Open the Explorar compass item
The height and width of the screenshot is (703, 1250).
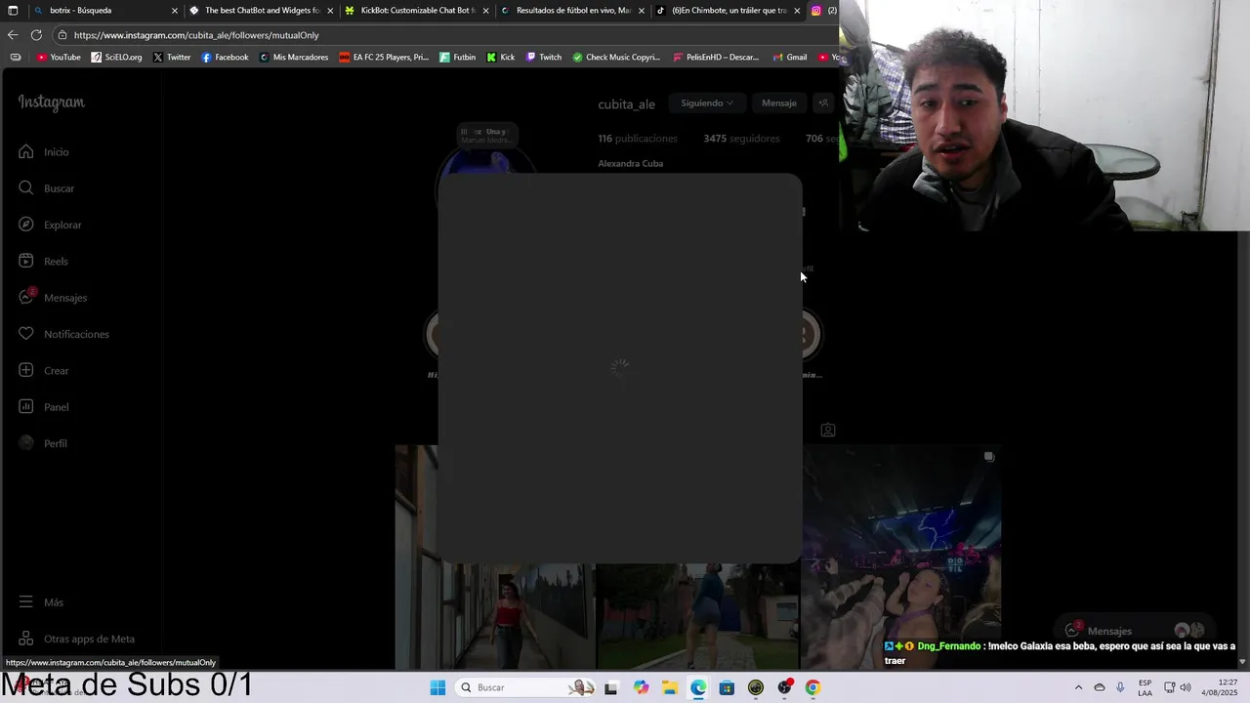[x=50, y=225]
